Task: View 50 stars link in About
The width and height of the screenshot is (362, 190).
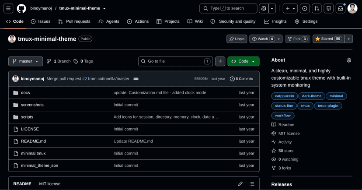Action: point(282,151)
